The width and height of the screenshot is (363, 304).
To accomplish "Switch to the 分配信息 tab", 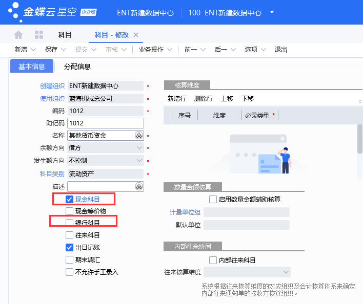I will (77, 67).
